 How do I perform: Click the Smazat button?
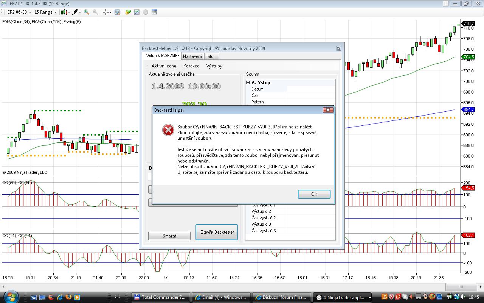tap(169, 236)
